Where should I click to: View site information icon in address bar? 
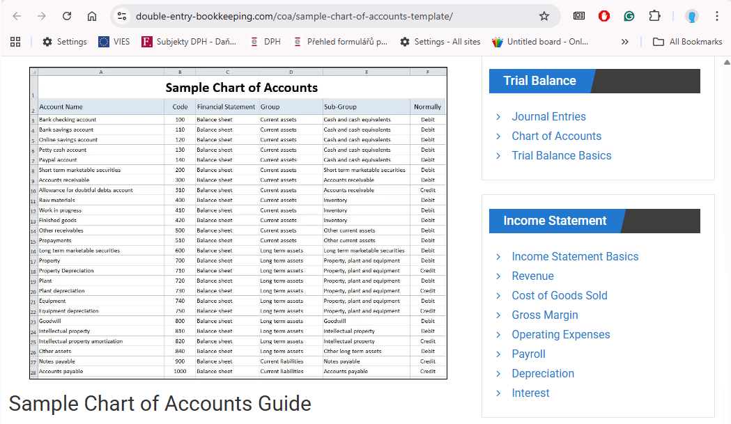122,16
